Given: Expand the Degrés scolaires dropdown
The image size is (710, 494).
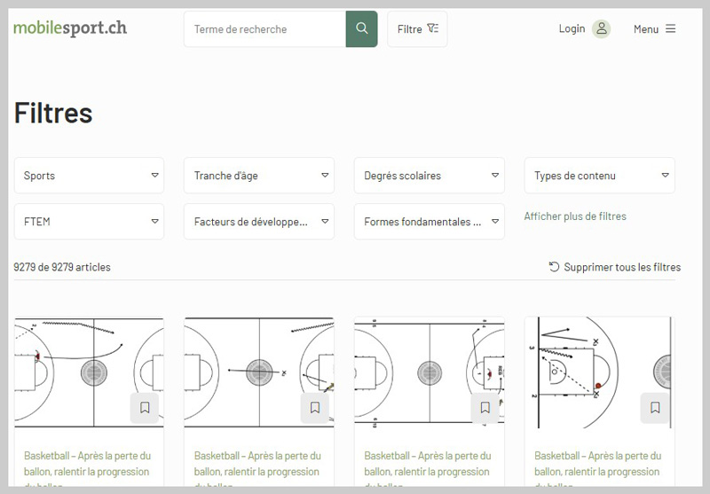Looking at the screenshot, I should [430, 176].
